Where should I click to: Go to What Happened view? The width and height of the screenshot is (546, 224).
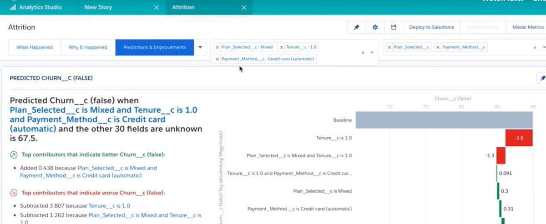click(35, 47)
